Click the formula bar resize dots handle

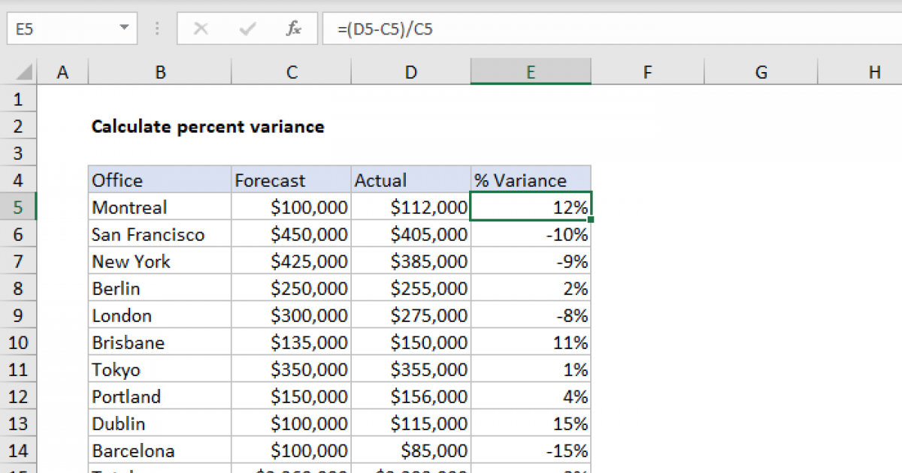pos(157,29)
